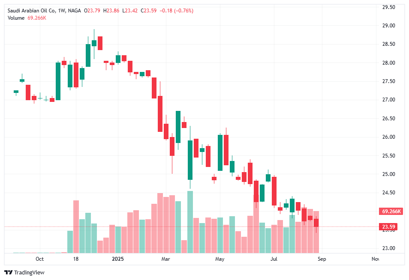Click the green candle peaking near 28.90
The width and height of the screenshot is (409, 280).
click(x=94, y=43)
